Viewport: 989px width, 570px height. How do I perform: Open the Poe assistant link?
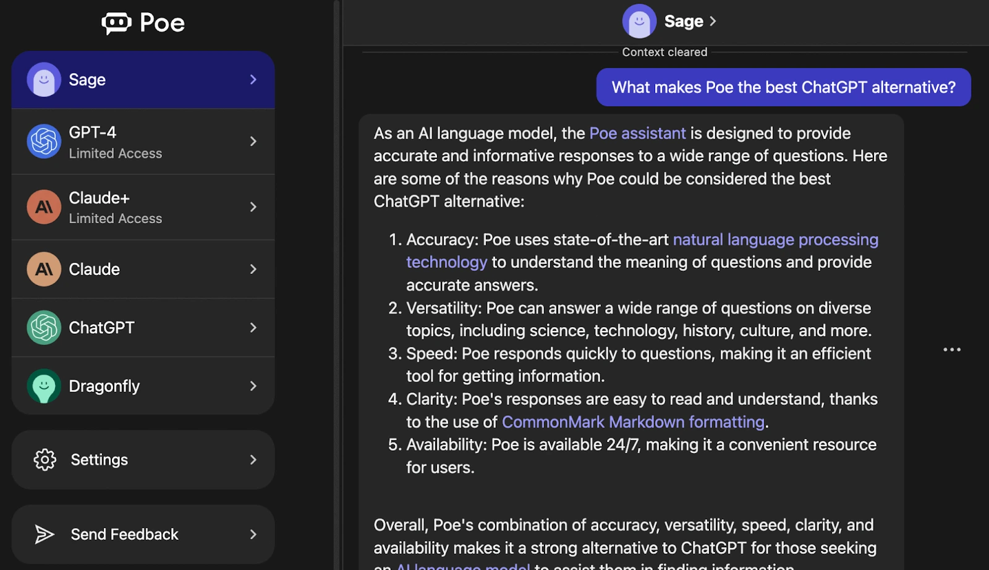[x=637, y=133]
